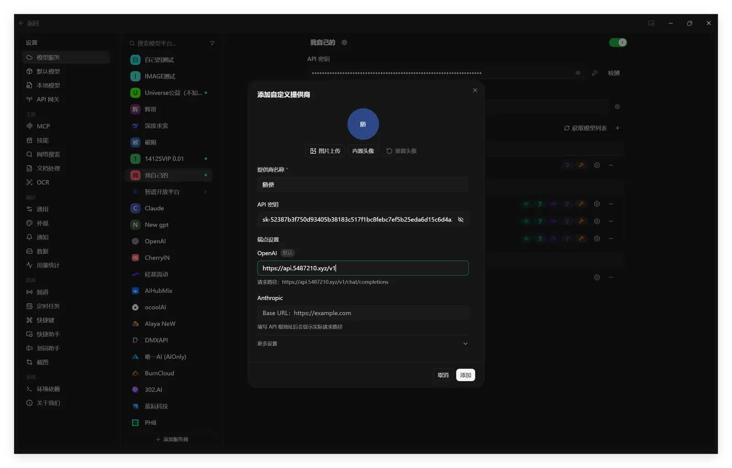Hide the API key in the dialog
The image size is (732, 468).
click(x=461, y=220)
